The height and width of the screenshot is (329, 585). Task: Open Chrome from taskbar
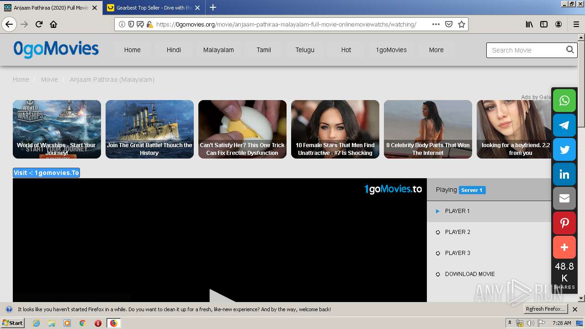(82, 323)
